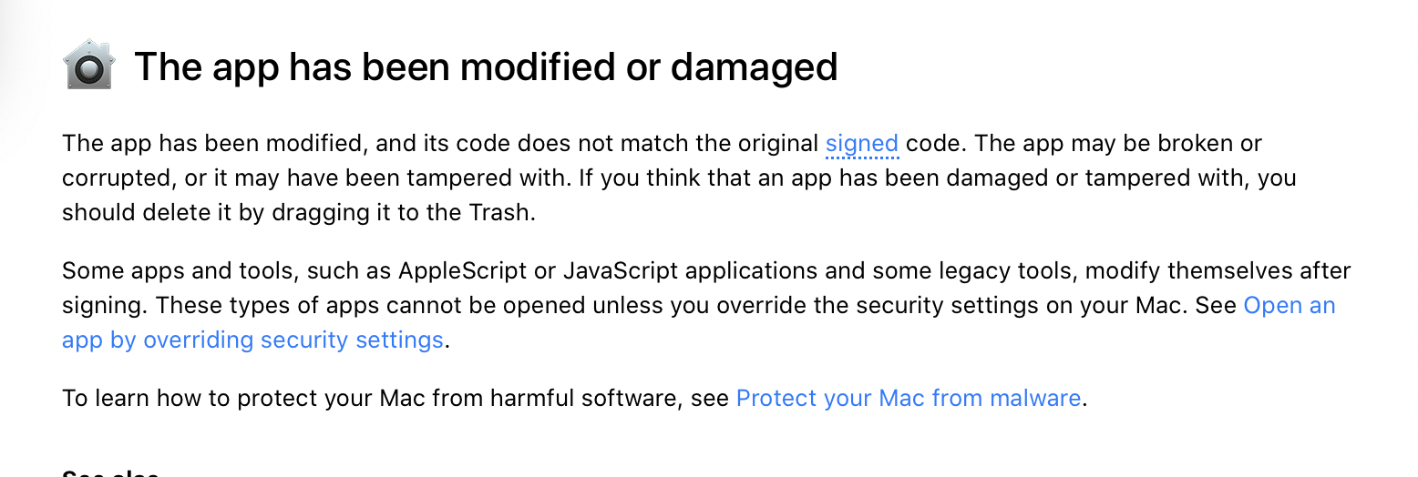
Task: Open the dotted-underlined 'signed' glossary link
Action: click(862, 144)
